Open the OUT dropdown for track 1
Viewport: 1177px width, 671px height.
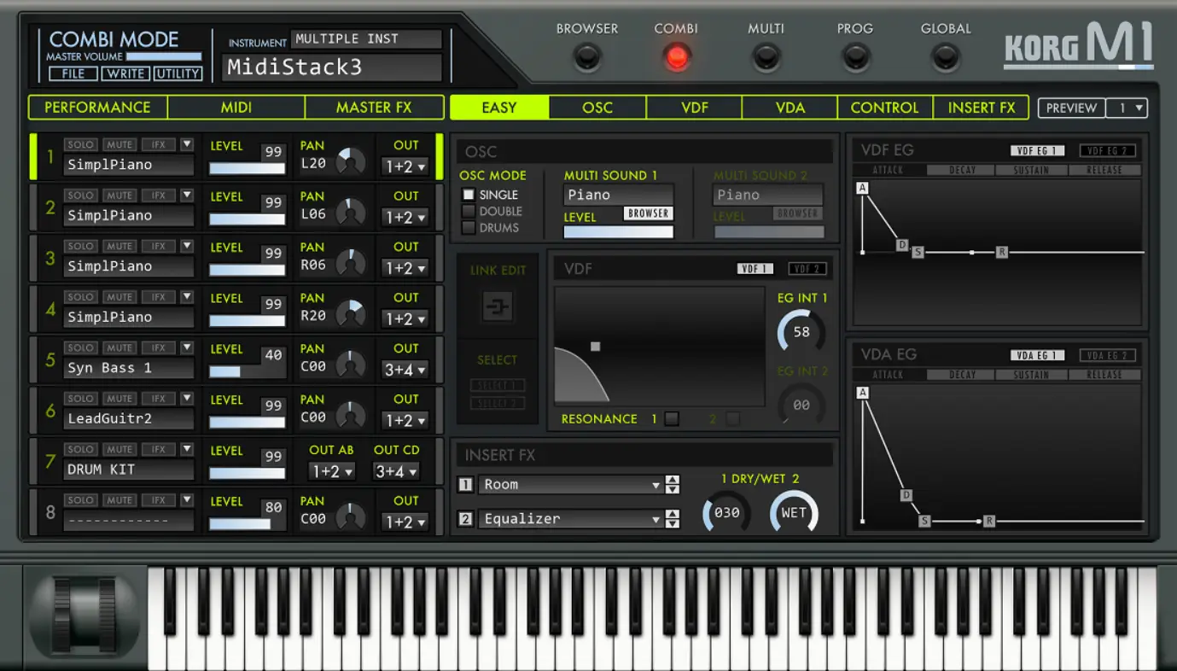click(405, 166)
